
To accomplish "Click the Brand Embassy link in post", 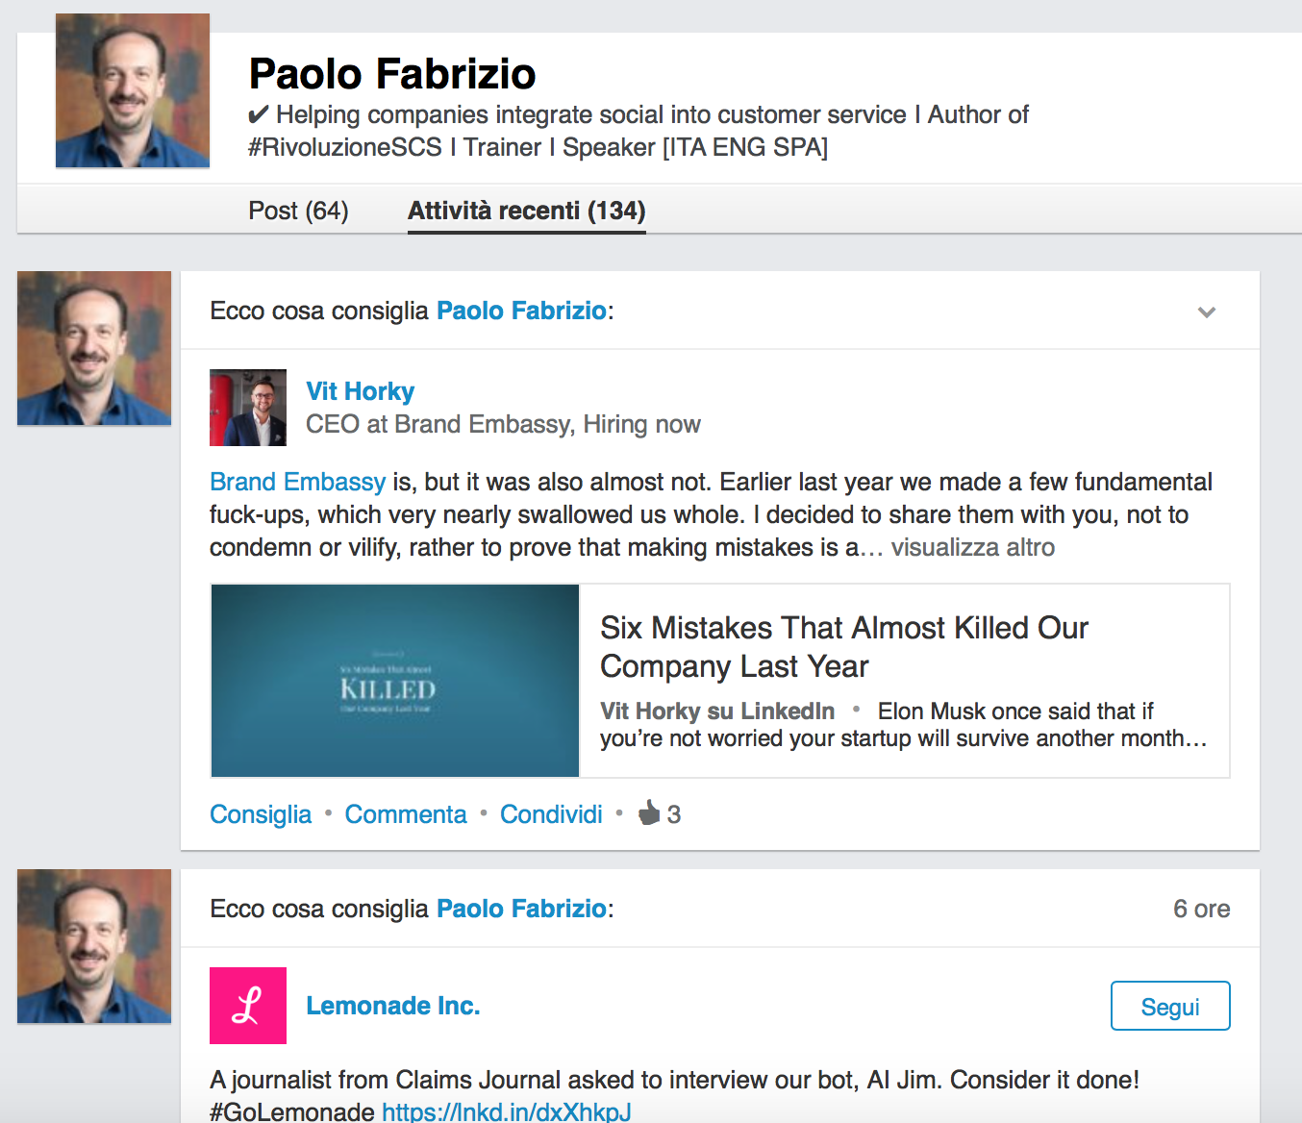I will 297,482.
